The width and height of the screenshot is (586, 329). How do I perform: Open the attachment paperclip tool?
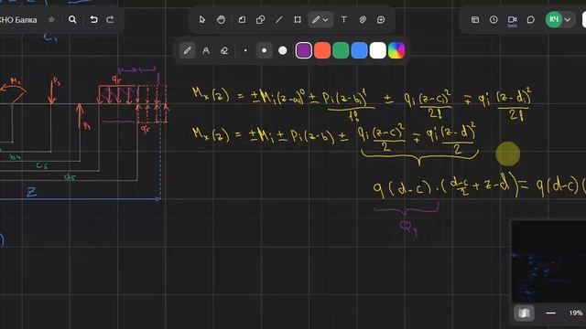(363, 19)
